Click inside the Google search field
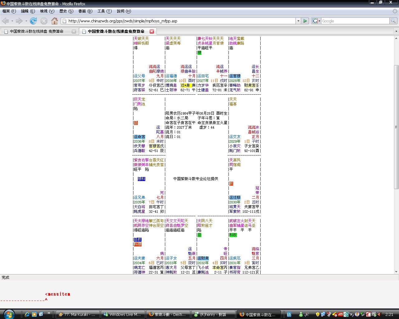Viewport: 399px width, 319px height. point(355,21)
